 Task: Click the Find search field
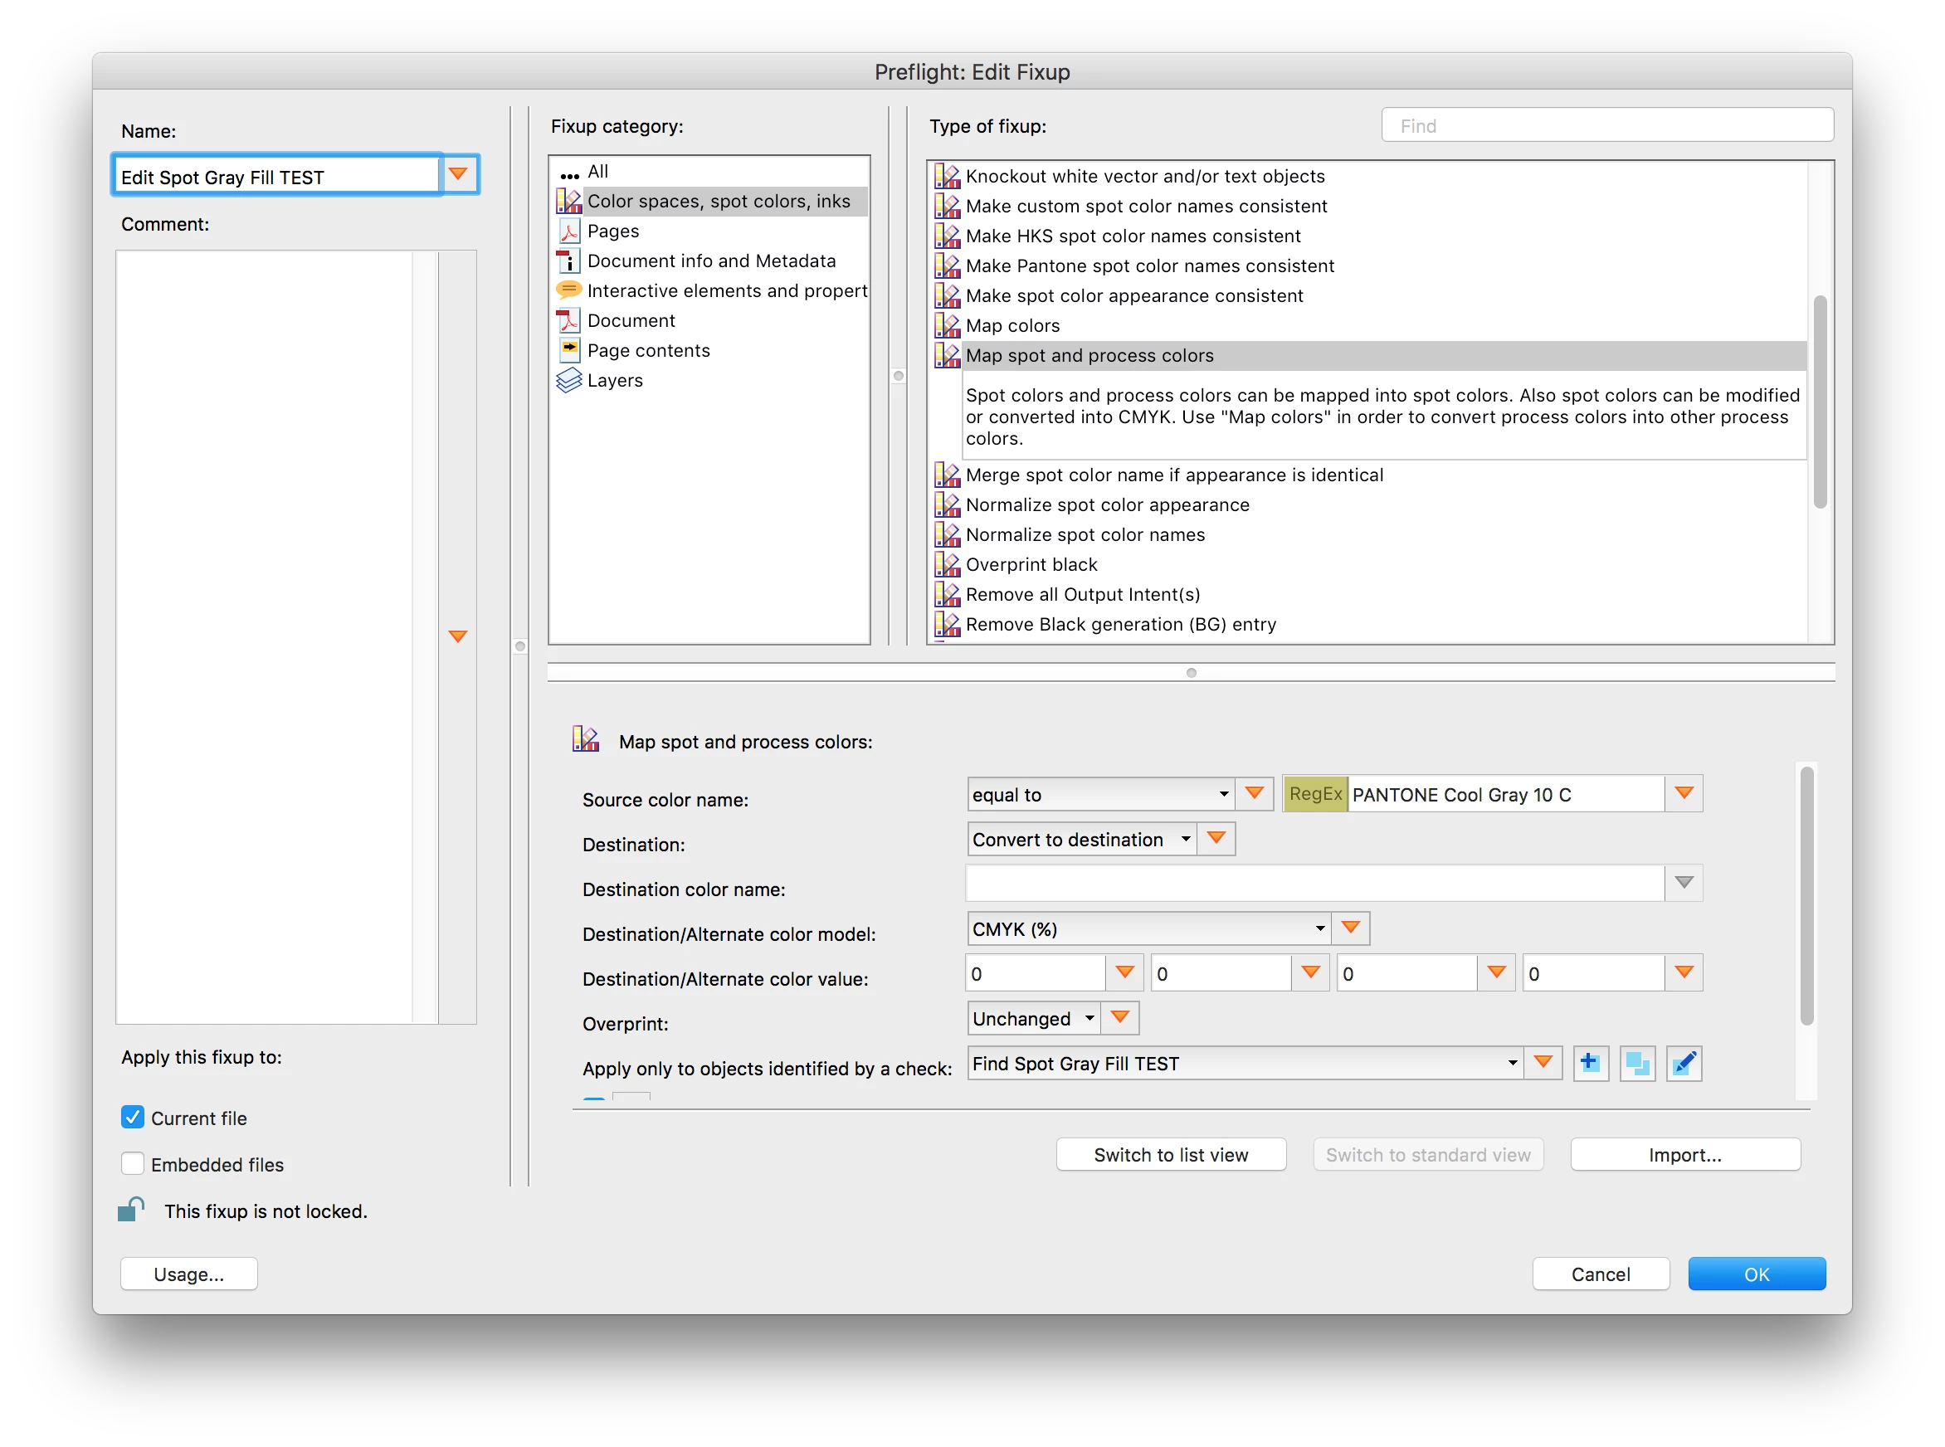pyautogui.click(x=1607, y=125)
